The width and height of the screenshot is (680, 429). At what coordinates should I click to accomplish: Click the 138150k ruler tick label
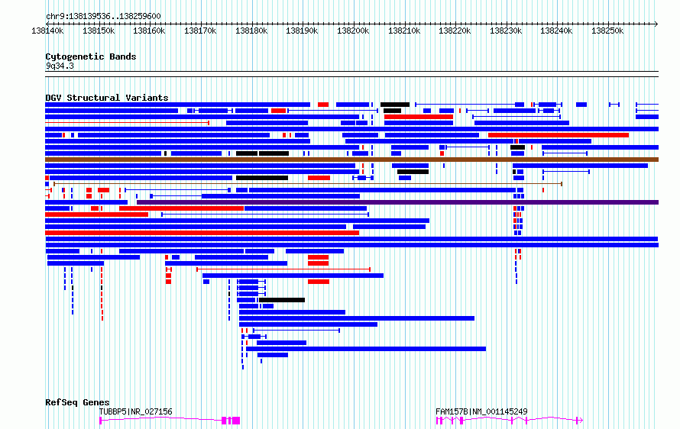(x=99, y=31)
